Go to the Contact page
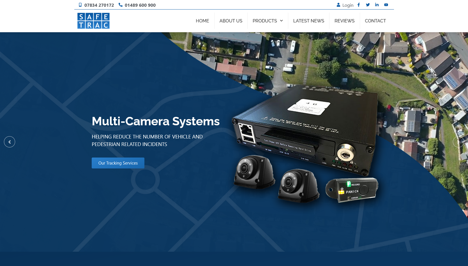This screenshot has height=266, width=468. tap(375, 21)
